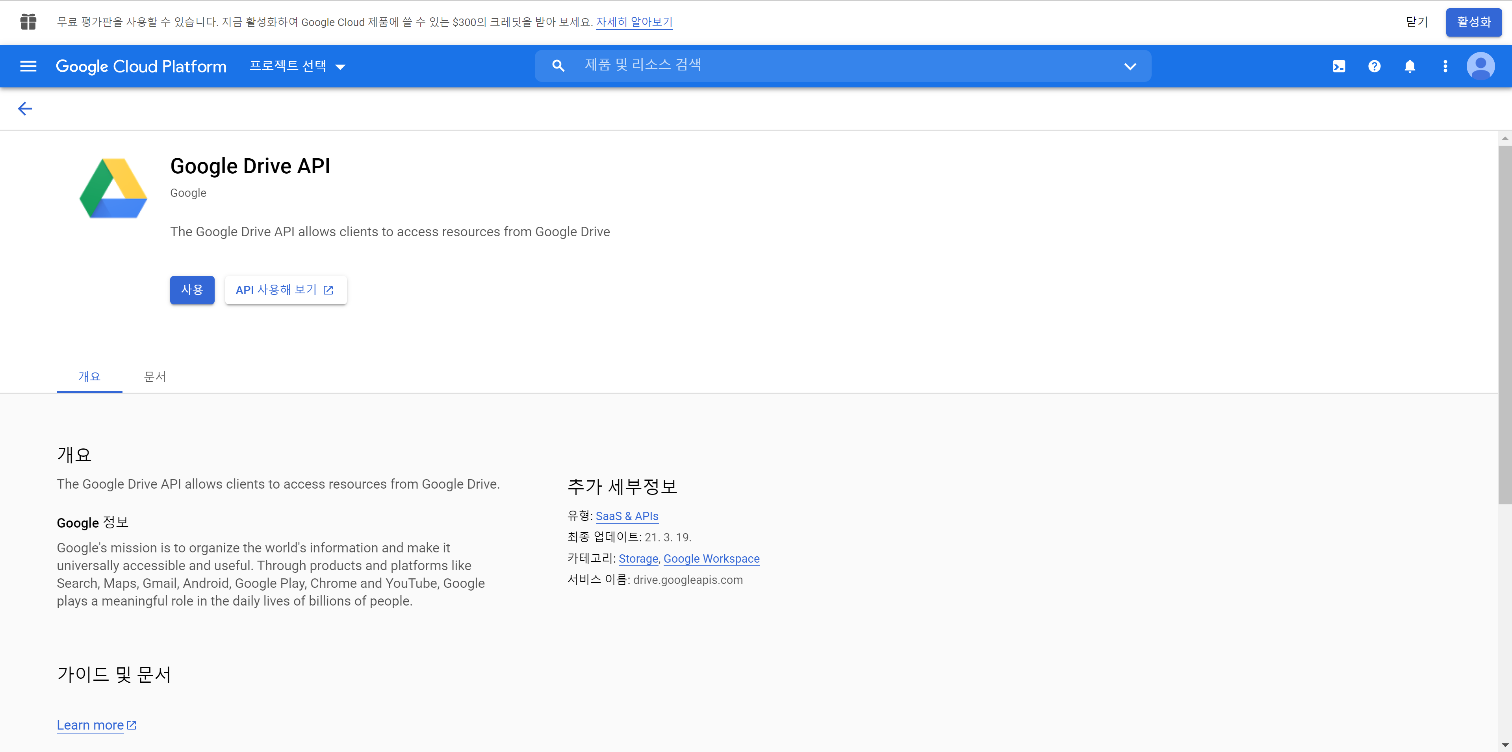This screenshot has width=1512, height=752.
Task: Open the user account avatar
Action: coord(1480,66)
